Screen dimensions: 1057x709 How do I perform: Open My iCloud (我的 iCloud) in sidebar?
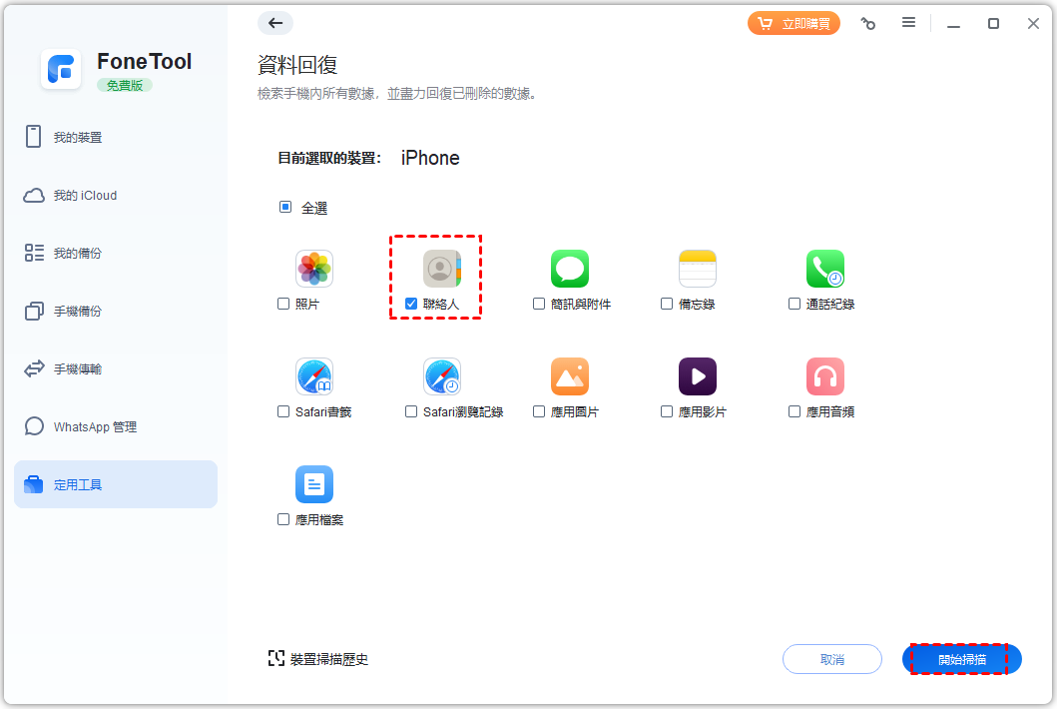point(85,196)
